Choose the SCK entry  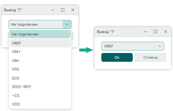click(40, 78)
